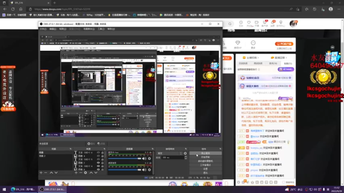344x193 pixels.
Task: Click the Douyu search magnifier icon
Action: point(230,24)
